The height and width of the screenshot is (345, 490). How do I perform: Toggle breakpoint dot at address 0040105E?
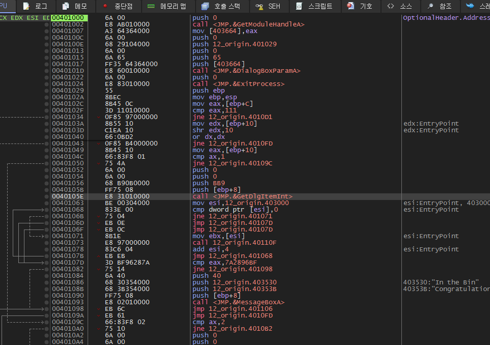(46, 197)
